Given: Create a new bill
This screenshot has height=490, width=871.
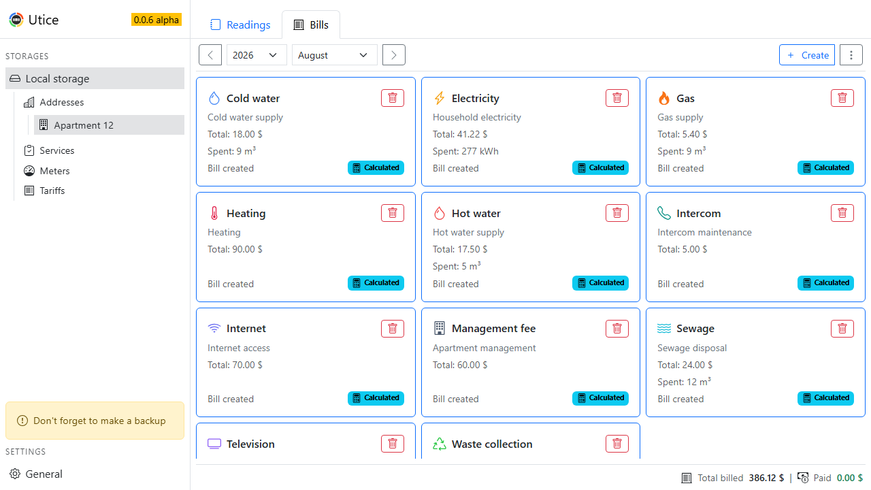Looking at the screenshot, I should pos(807,55).
